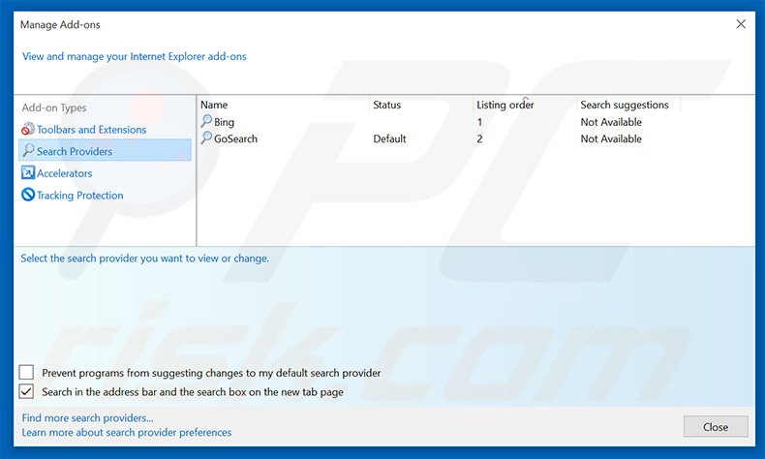This screenshot has width=765, height=459.
Task: Click the Close button
Action: [716, 427]
